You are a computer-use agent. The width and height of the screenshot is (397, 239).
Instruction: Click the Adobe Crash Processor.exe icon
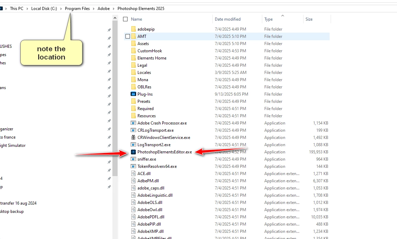click(133, 123)
